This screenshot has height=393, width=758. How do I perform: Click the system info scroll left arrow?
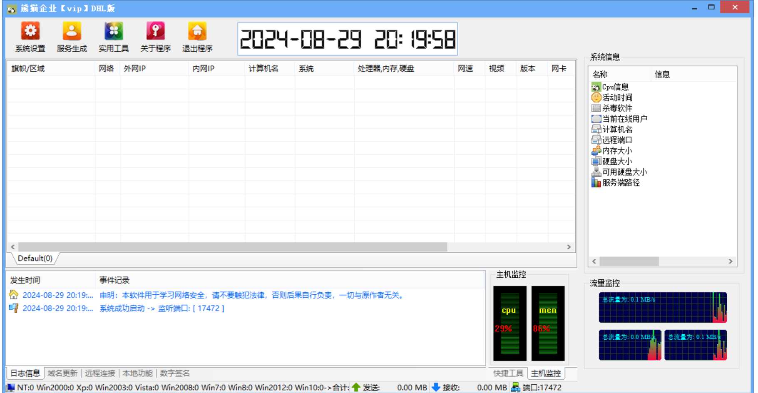594,261
